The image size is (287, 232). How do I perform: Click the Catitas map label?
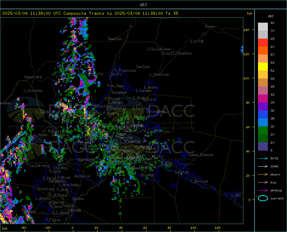tap(182, 172)
